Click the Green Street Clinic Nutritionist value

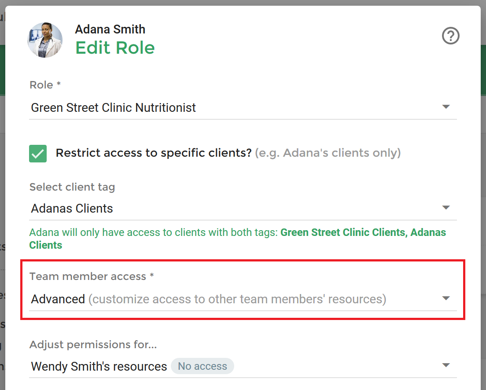[x=114, y=107]
